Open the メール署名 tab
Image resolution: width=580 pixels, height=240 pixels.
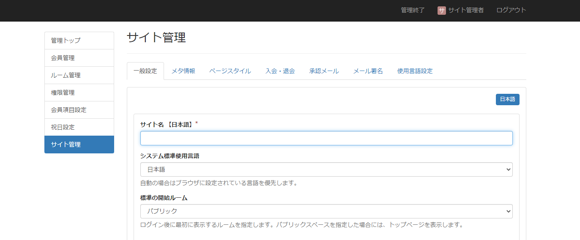point(368,71)
